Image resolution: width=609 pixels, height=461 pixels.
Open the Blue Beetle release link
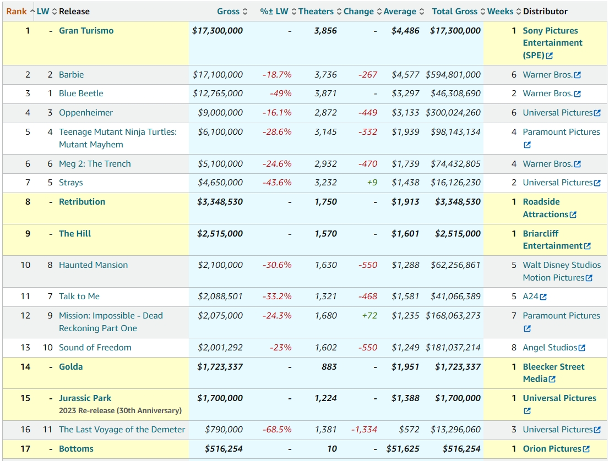(81, 94)
